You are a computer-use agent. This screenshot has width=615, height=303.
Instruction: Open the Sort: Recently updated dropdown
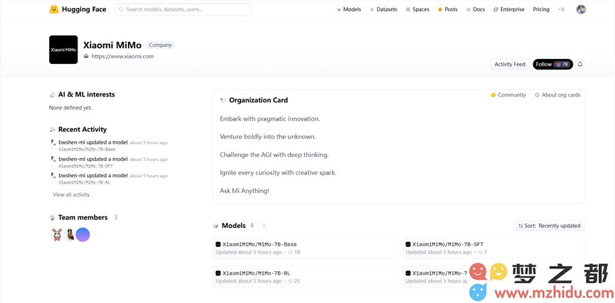(x=549, y=226)
